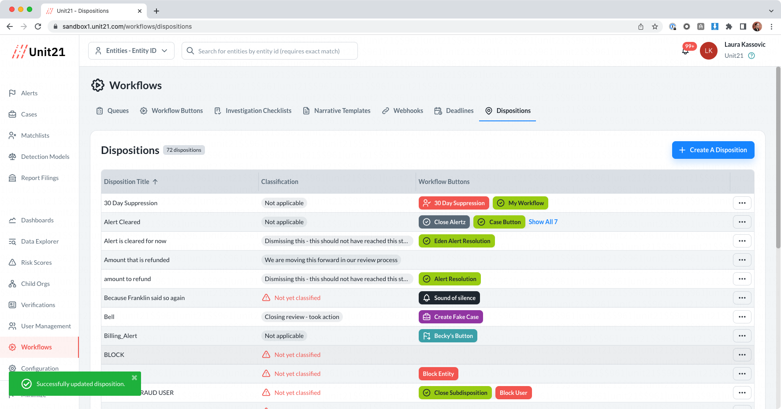The image size is (781, 409).
Task: Open row menu for Because Franklin said so again
Action: (742, 298)
